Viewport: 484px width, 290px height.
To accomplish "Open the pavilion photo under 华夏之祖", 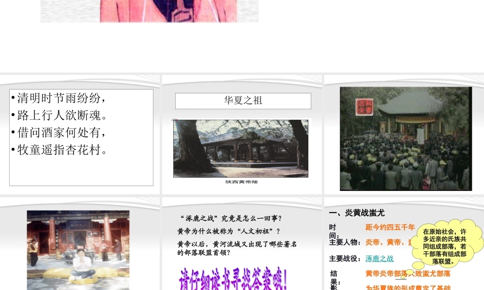I will click(241, 148).
